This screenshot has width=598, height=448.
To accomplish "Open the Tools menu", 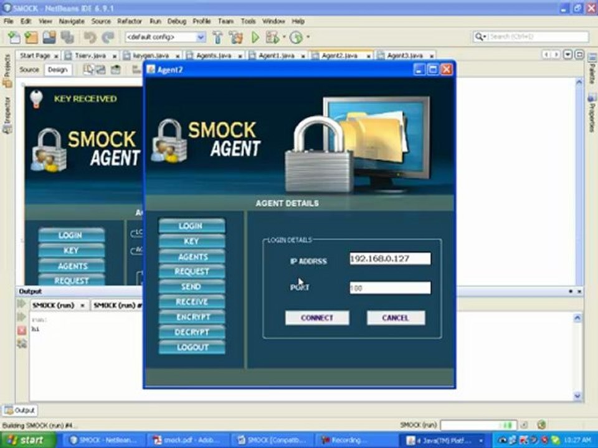I will pyautogui.click(x=248, y=21).
